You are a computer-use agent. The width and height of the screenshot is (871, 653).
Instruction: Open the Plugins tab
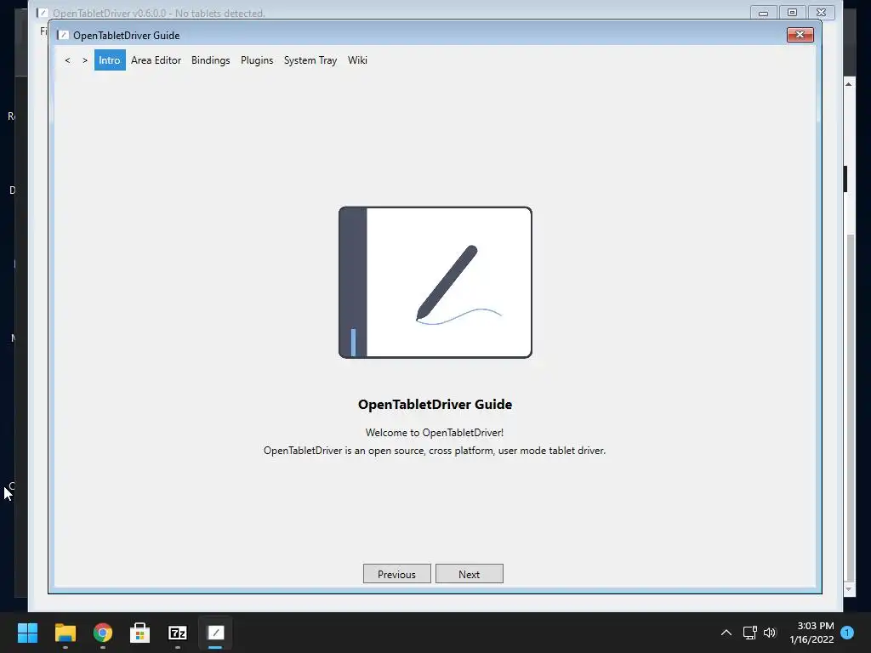[257, 60]
